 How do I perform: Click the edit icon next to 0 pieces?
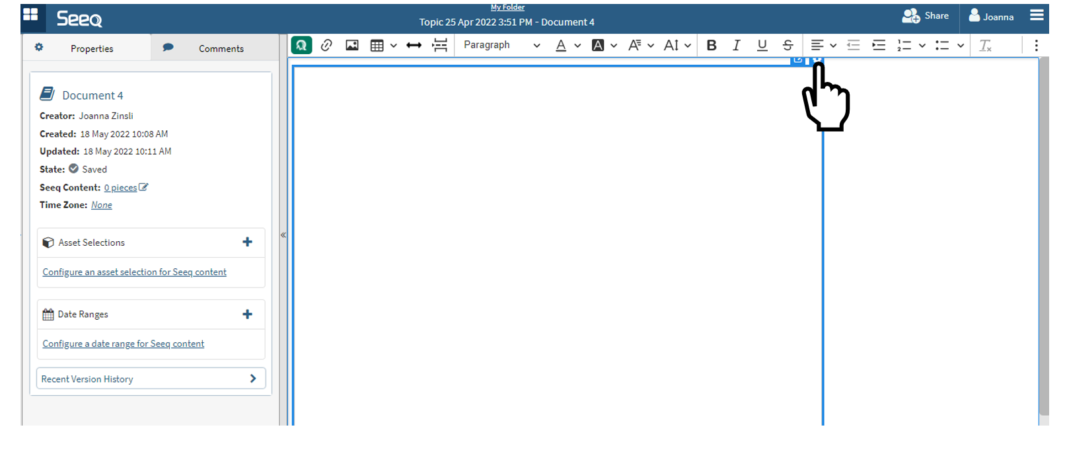point(143,188)
